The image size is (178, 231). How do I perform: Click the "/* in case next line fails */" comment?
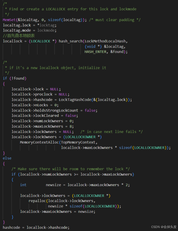111,132
